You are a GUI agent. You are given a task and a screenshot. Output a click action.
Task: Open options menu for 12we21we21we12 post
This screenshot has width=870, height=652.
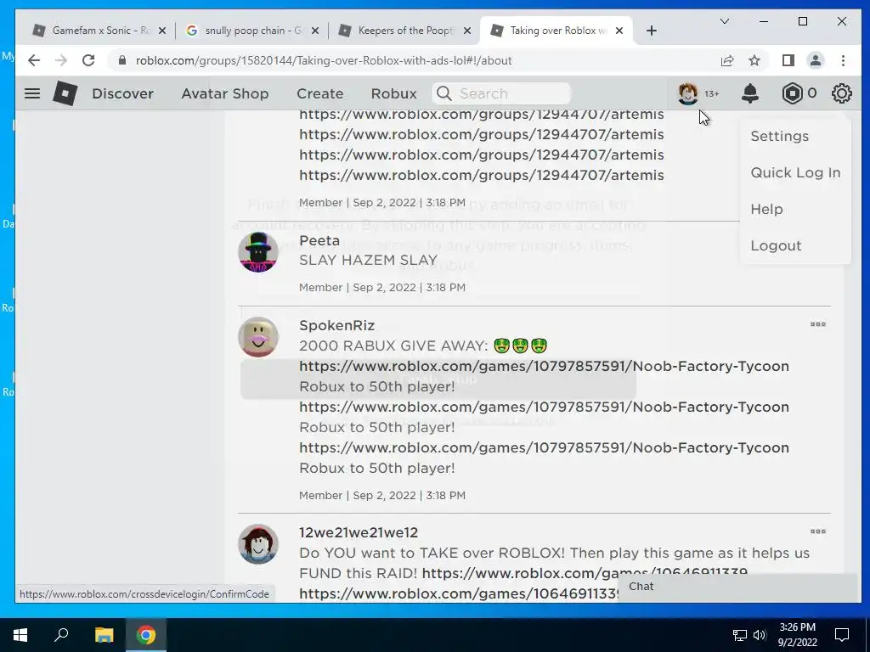[818, 531]
